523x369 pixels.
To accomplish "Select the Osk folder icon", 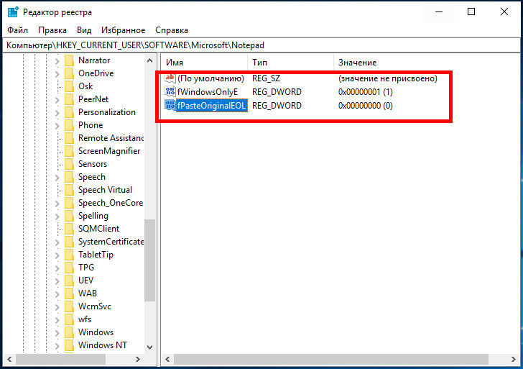I will click(69, 86).
